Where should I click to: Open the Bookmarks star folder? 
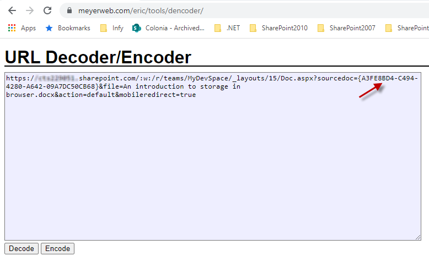pos(68,28)
